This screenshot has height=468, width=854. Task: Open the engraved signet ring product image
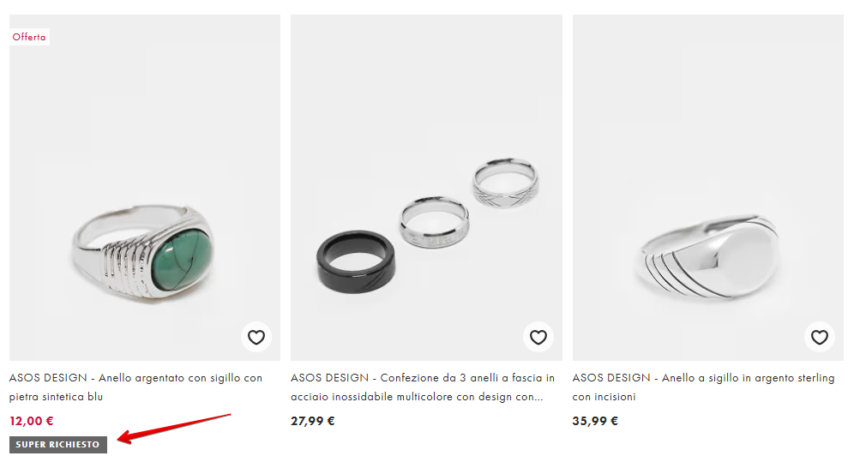tap(707, 187)
